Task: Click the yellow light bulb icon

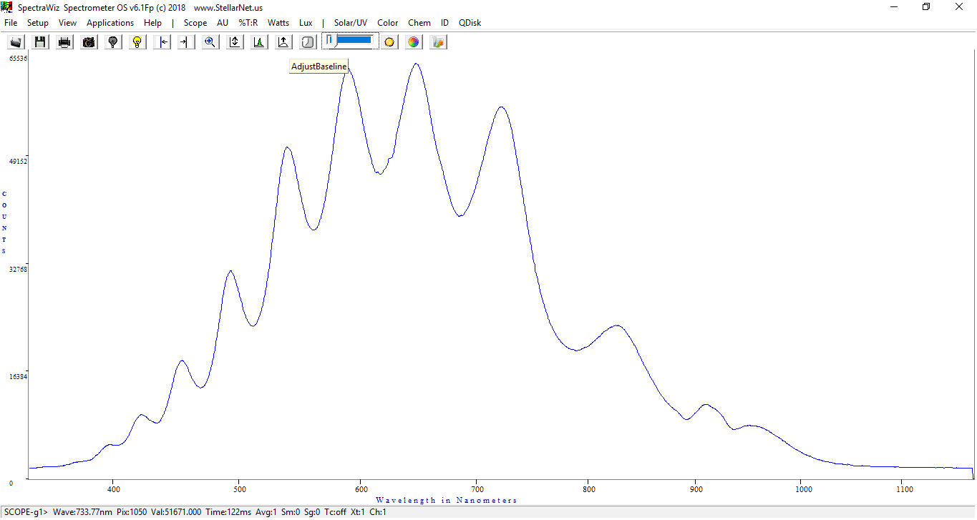Action: click(x=137, y=42)
